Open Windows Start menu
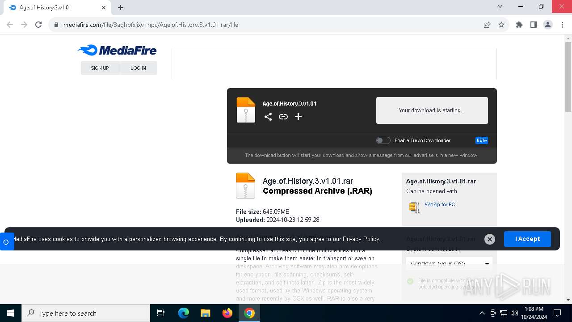 pyautogui.click(x=11, y=313)
